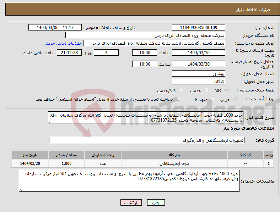Click the resize handle of توضیحات خریدار box
This screenshot has height=212, width=280.
click(x=21, y=190)
